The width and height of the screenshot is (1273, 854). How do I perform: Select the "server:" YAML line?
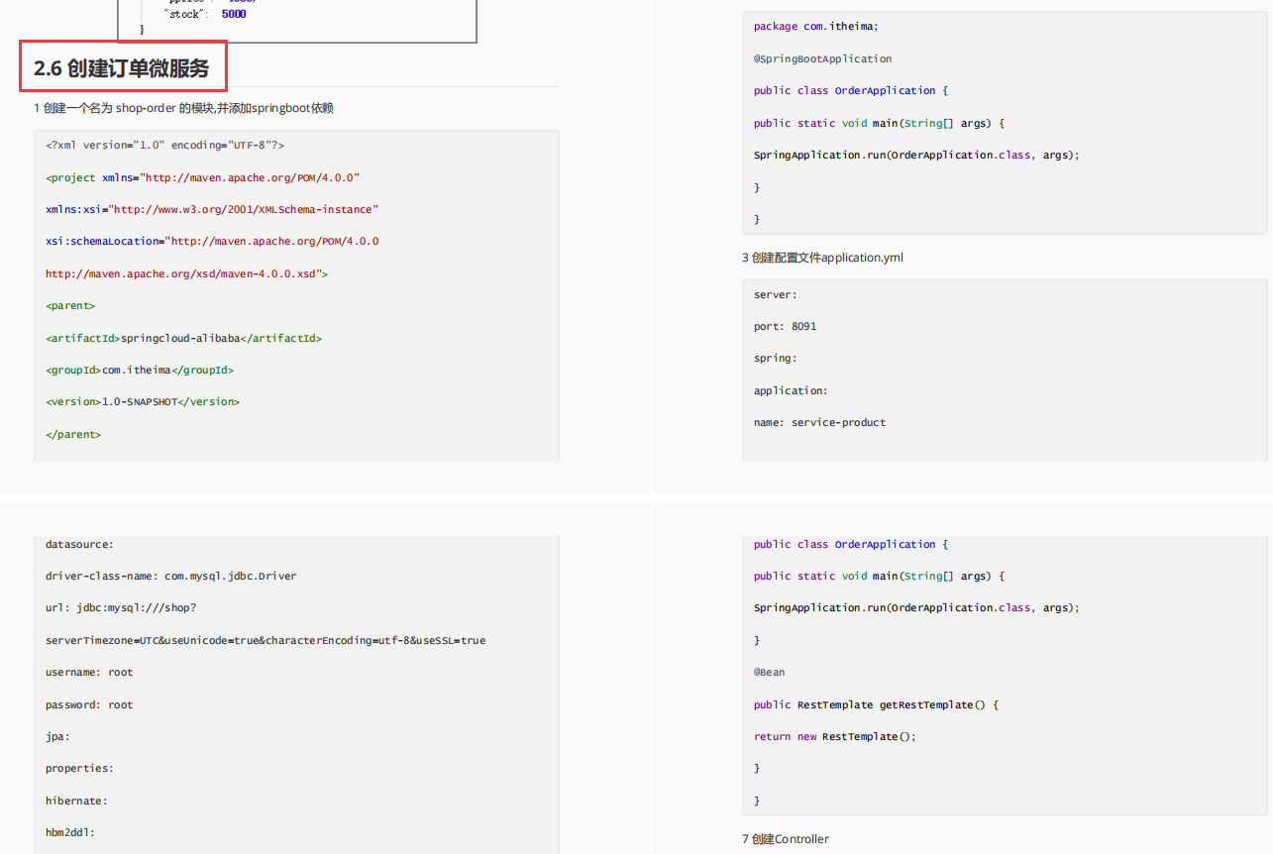pyautogui.click(x=776, y=294)
